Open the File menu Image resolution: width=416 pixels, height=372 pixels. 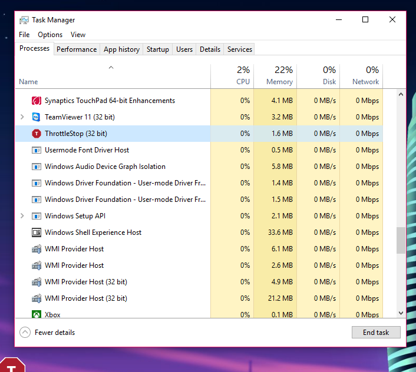[x=24, y=35]
